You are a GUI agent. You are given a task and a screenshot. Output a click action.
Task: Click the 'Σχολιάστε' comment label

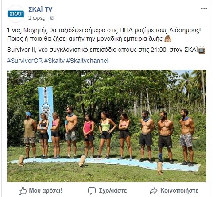click(x=113, y=190)
